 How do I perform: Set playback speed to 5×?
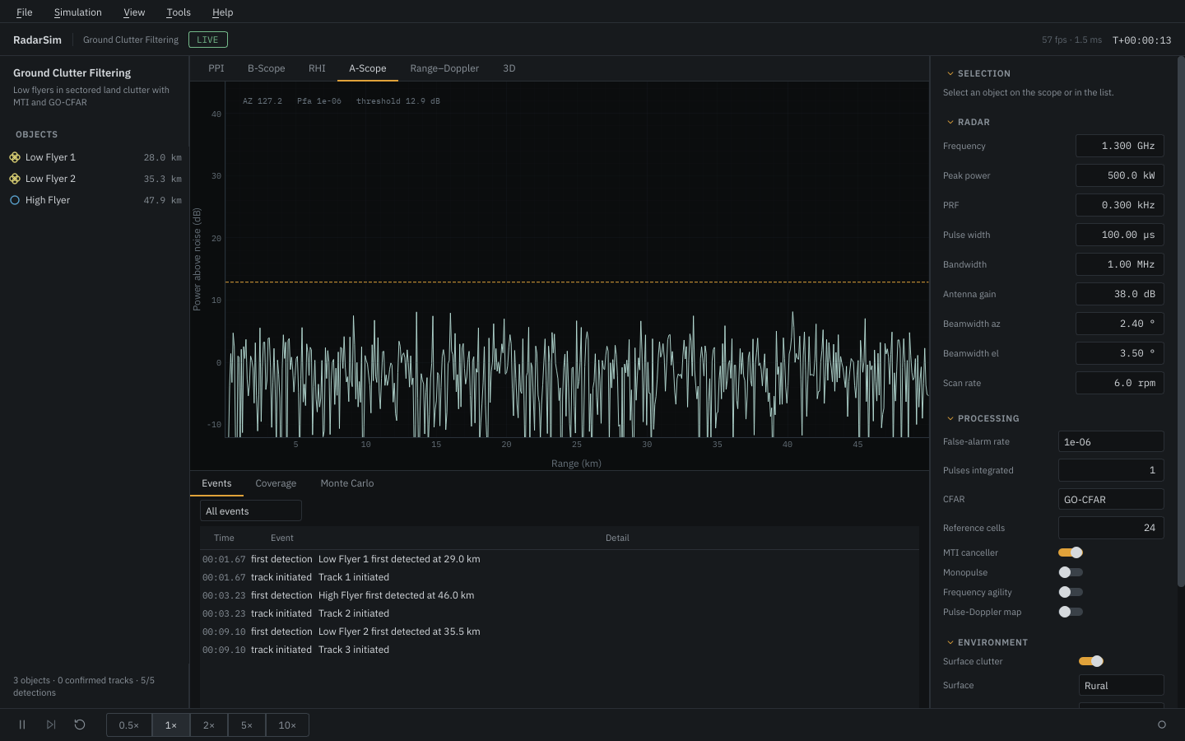247,725
